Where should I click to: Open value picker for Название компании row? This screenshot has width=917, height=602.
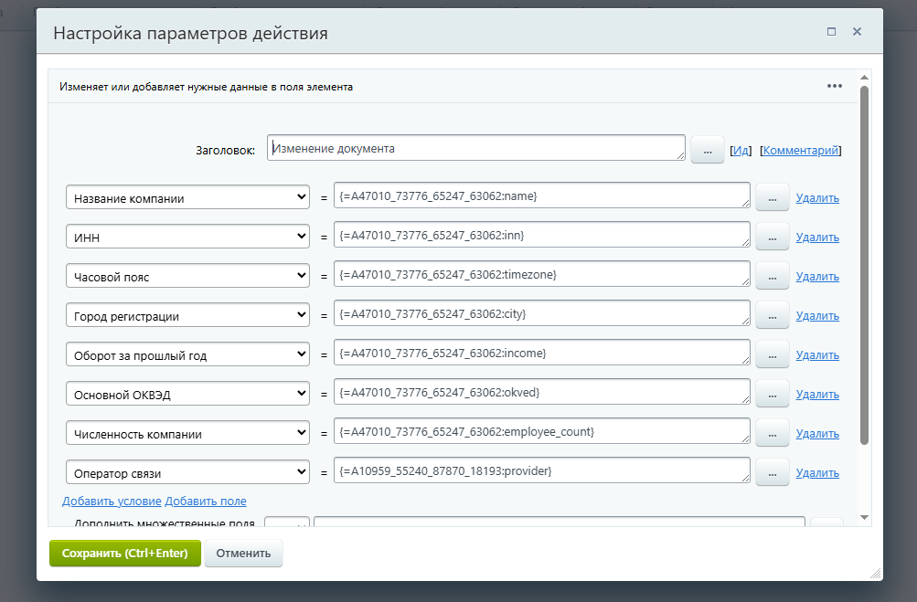click(x=772, y=197)
